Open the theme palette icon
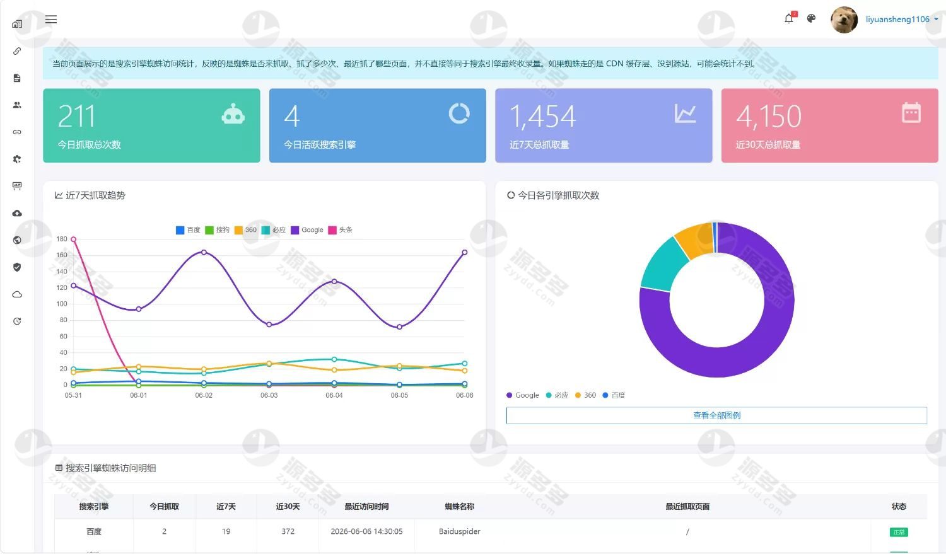The image size is (946, 554). coord(812,19)
